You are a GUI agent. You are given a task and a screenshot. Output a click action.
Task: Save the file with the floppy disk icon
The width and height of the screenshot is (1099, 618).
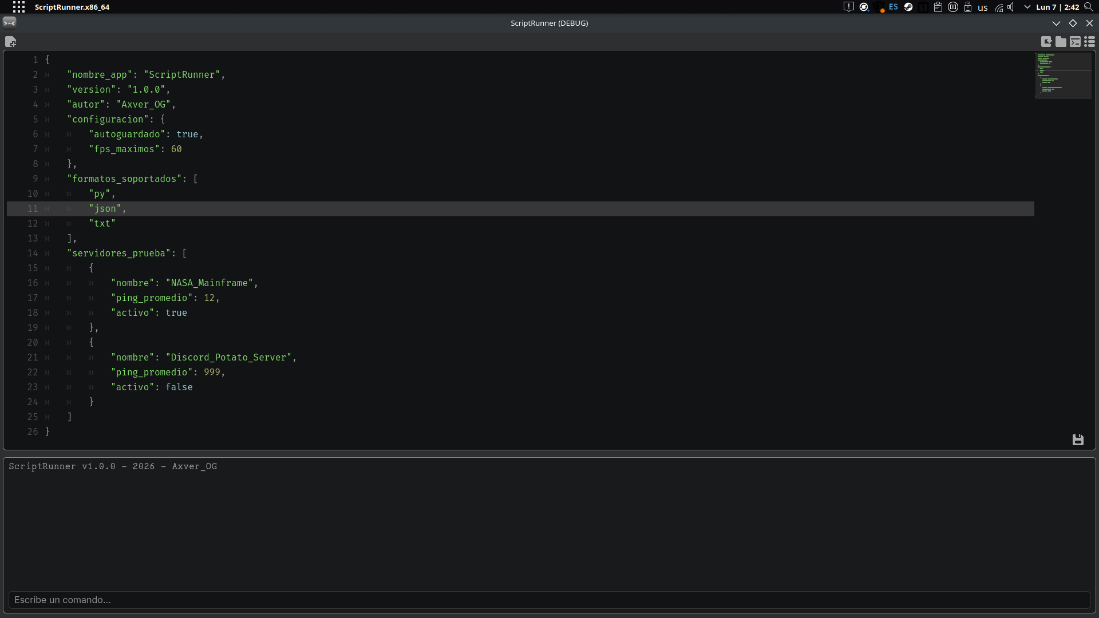pyautogui.click(x=1078, y=439)
